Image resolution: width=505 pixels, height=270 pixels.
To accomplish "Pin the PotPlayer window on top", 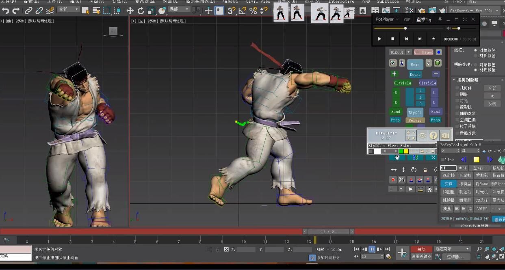I will coord(440,19).
